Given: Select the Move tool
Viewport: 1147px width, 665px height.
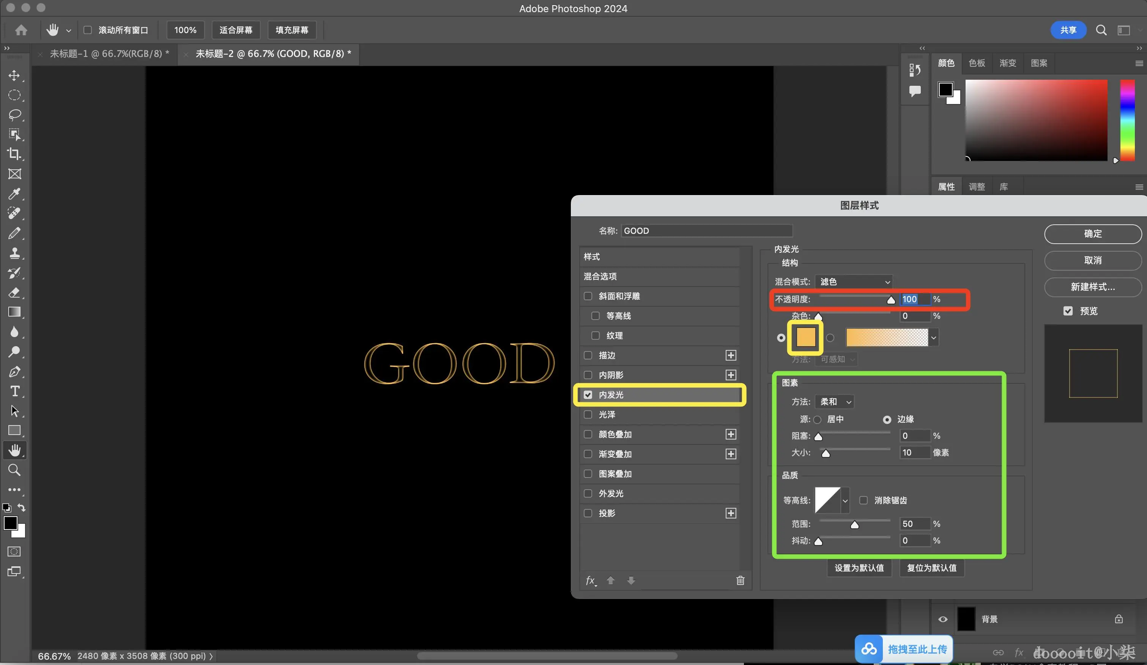Looking at the screenshot, I should pyautogui.click(x=14, y=76).
